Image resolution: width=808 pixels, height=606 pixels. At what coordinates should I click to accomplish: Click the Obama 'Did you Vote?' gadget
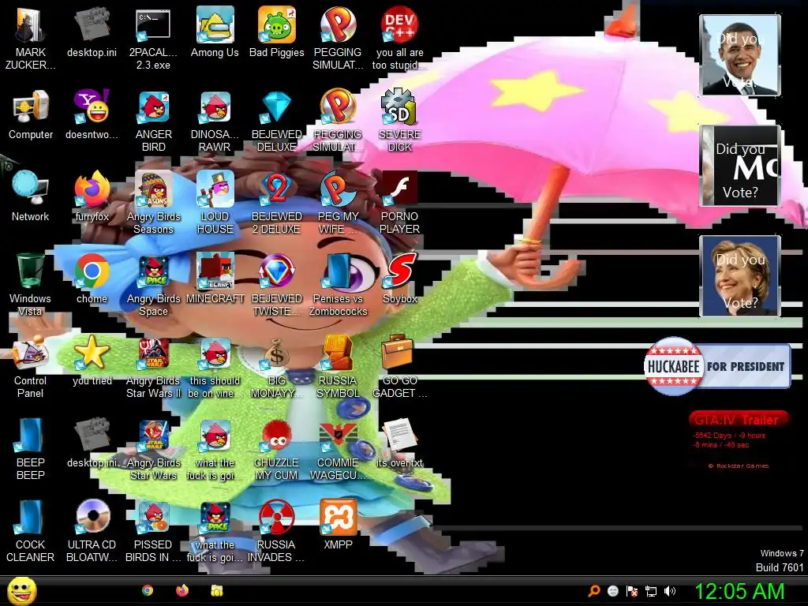(x=740, y=55)
